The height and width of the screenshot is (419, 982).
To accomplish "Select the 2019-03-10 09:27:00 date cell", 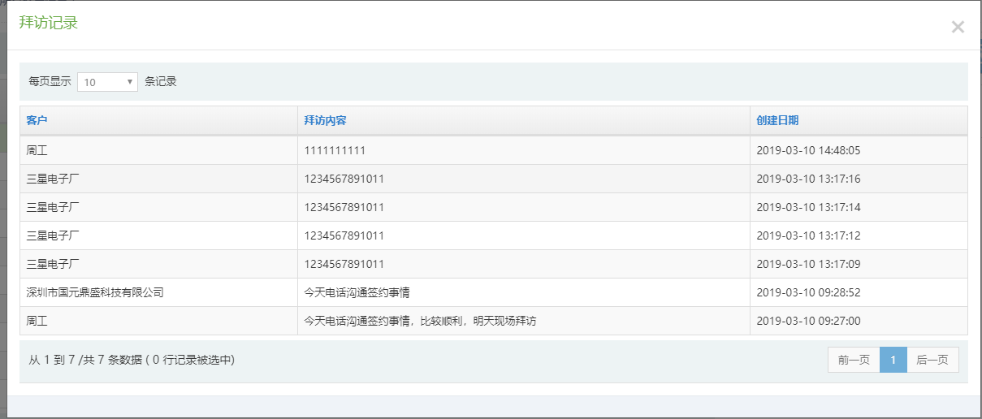I will pyautogui.click(x=808, y=321).
